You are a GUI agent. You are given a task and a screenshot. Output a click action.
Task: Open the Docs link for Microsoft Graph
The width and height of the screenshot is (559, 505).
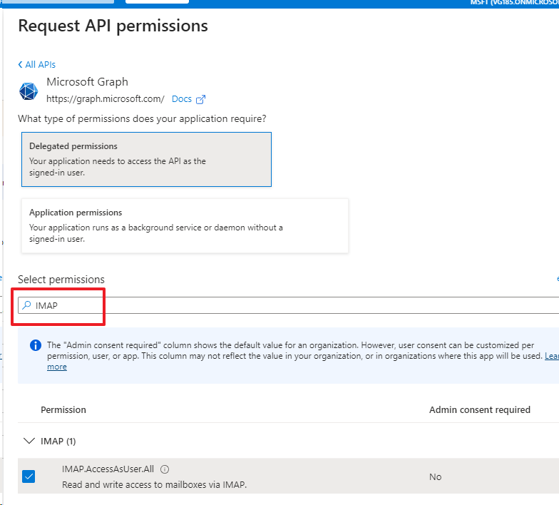182,99
